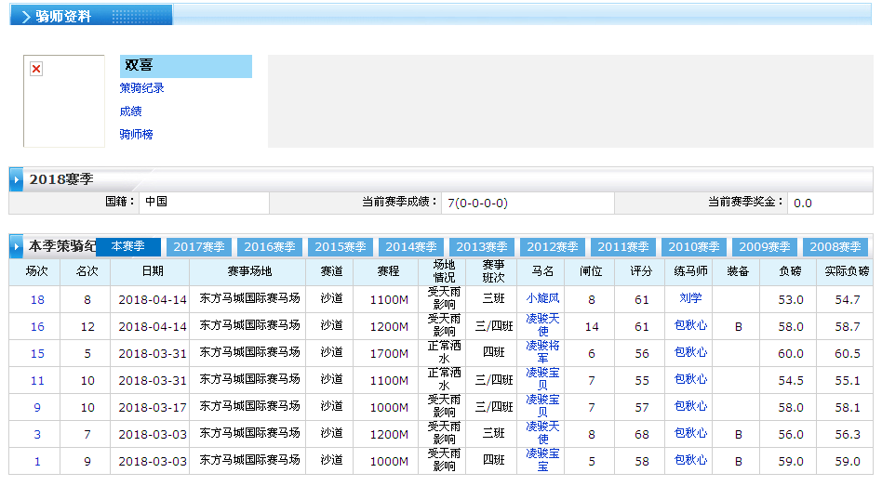Select the 2010赛季 tab
The image size is (882, 486).
tap(694, 247)
